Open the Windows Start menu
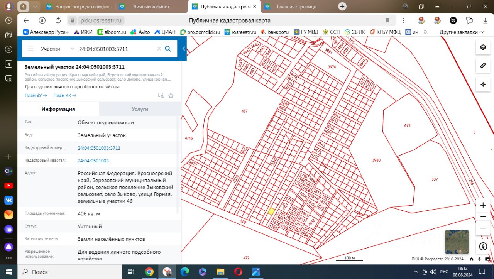The width and height of the screenshot is (494, 279). coord(8,272)
